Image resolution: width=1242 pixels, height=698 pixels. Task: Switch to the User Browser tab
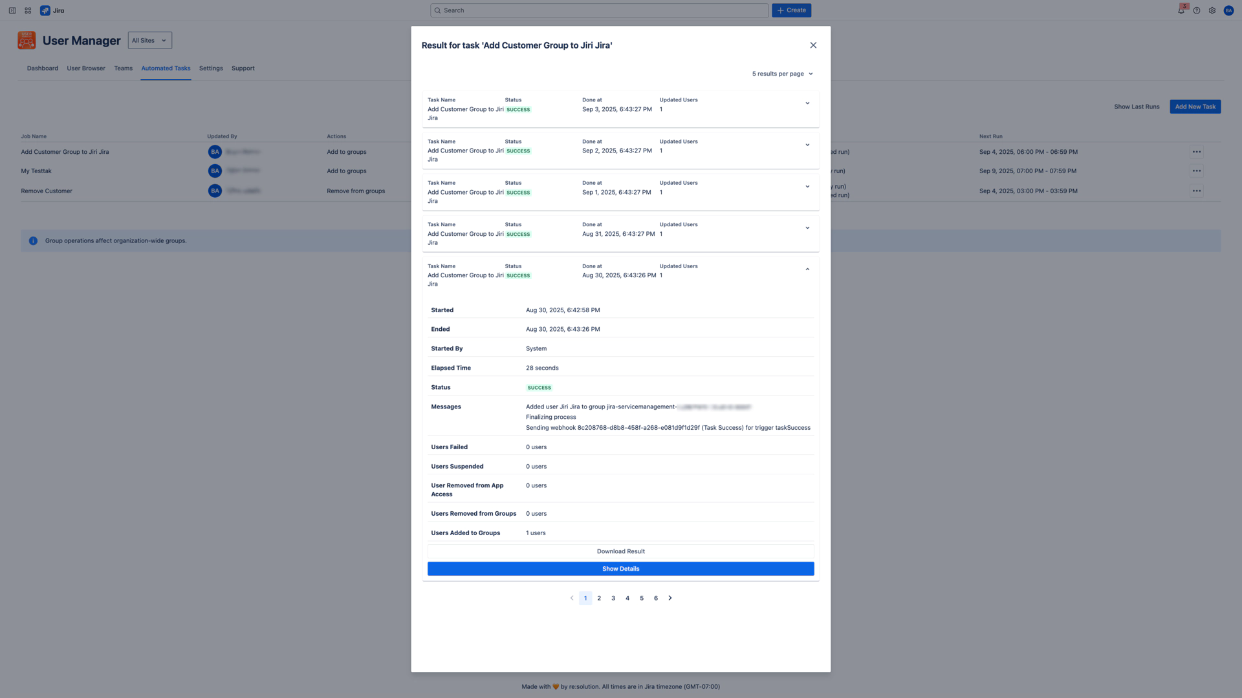point(85,69)
